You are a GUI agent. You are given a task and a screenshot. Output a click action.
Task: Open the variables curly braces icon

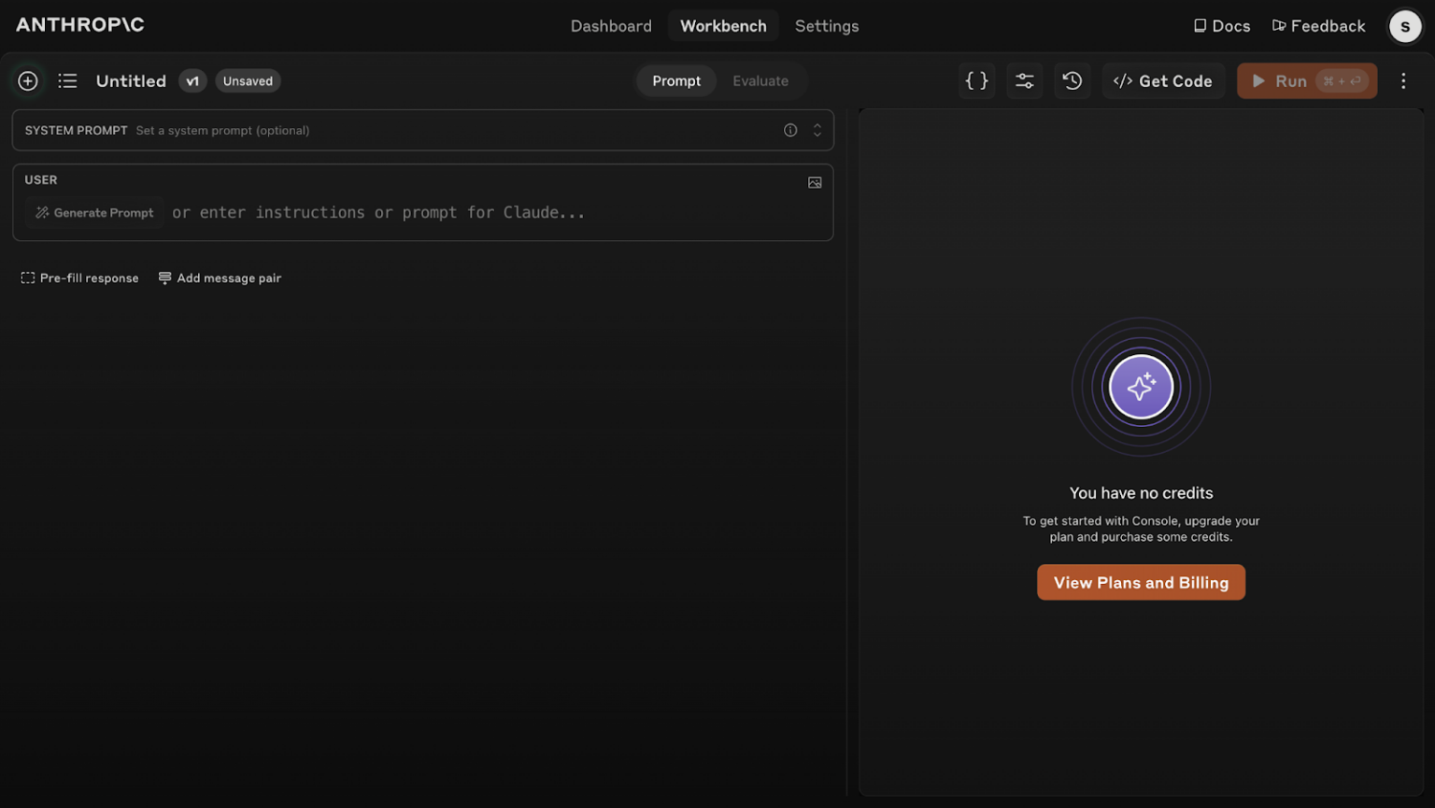[x=976, y=81]
